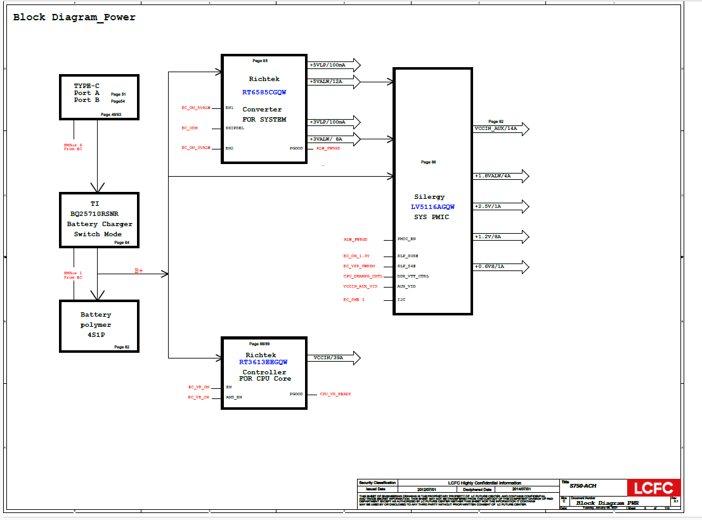The image size is (702, 520).
Task: Select the "SMBus 1 From EC" note
Action: (x=72, y=276)
